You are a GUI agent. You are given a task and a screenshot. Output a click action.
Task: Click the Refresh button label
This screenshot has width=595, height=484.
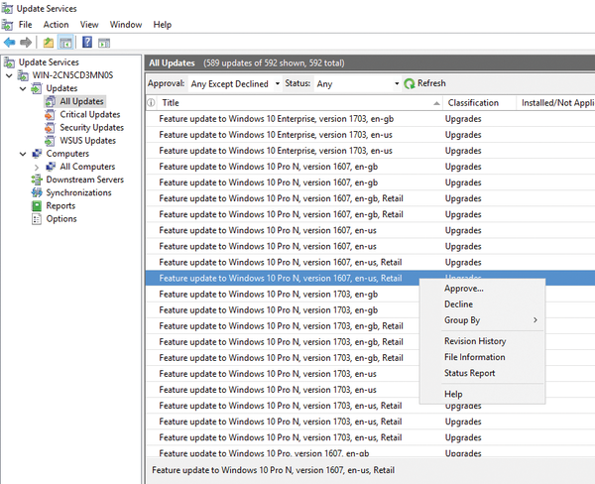431,83
